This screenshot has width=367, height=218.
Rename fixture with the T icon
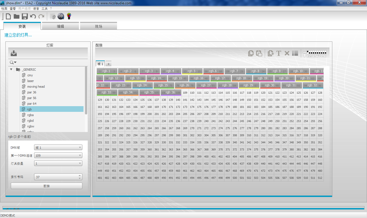(x=278, y=54)
